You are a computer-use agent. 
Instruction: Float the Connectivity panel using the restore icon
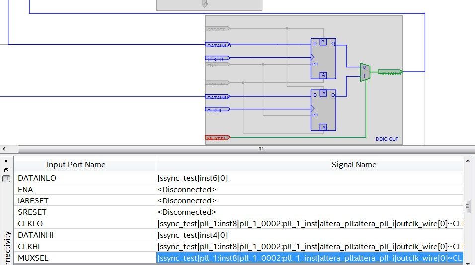(x=6, y=170)
